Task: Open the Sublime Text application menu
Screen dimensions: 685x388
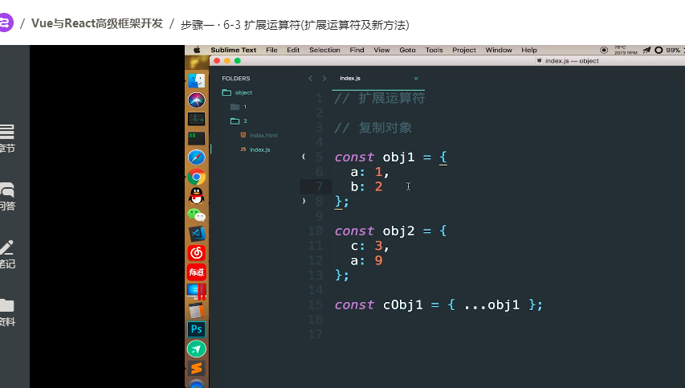Action: pyautogui.click(x=233, y=50)
